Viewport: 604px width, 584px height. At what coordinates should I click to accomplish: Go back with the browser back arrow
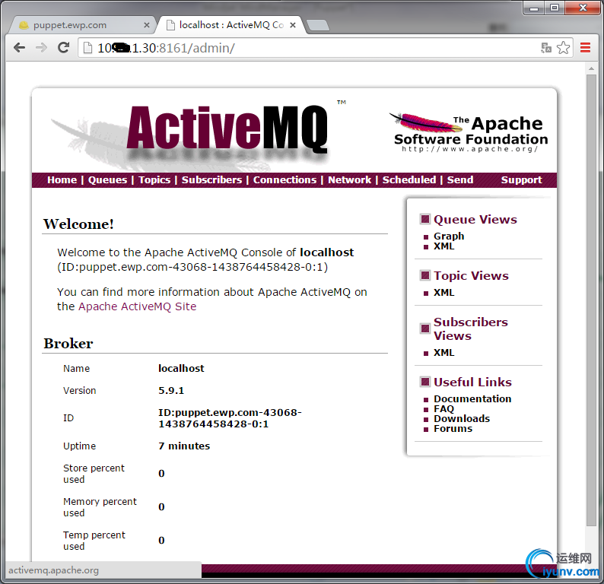tap(19, 48)
